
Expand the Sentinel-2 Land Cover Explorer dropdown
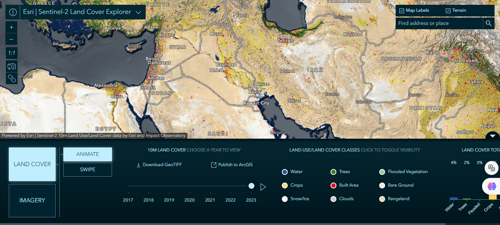[x=138, y=12]
